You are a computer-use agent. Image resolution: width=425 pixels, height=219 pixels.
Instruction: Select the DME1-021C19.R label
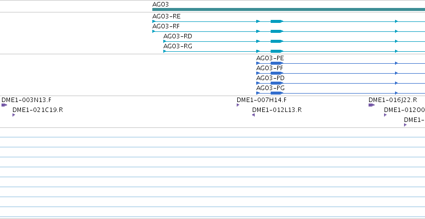(x=37, y=110)
